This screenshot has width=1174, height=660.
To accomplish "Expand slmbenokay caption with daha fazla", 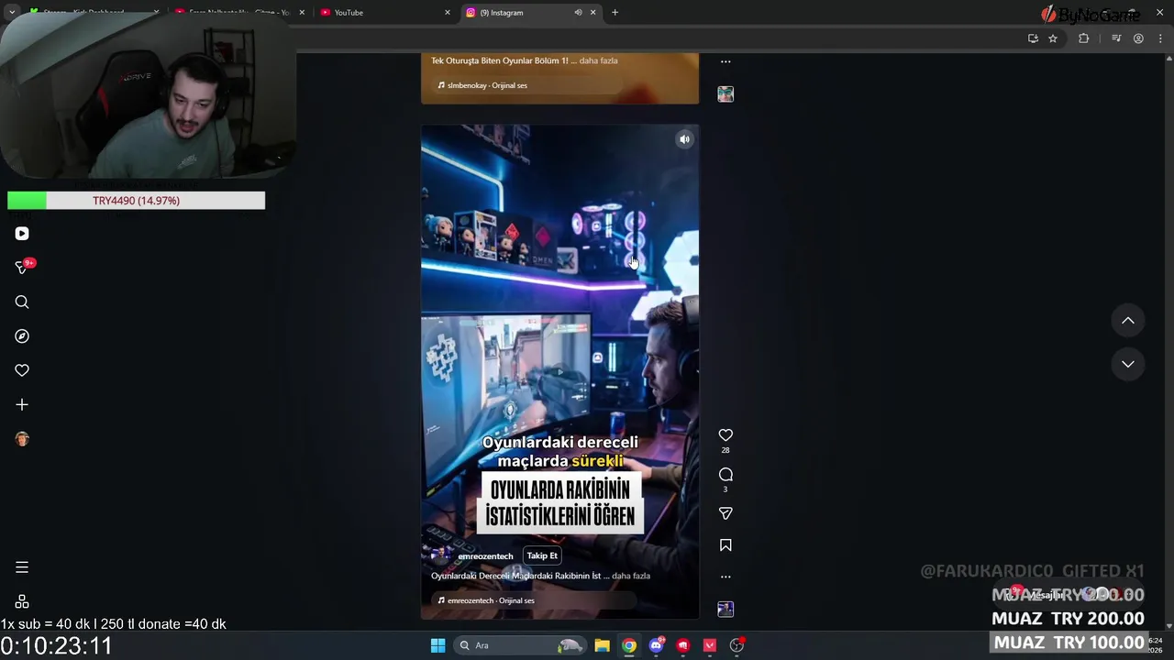I will pyautogui.click(x=598, y=60).
